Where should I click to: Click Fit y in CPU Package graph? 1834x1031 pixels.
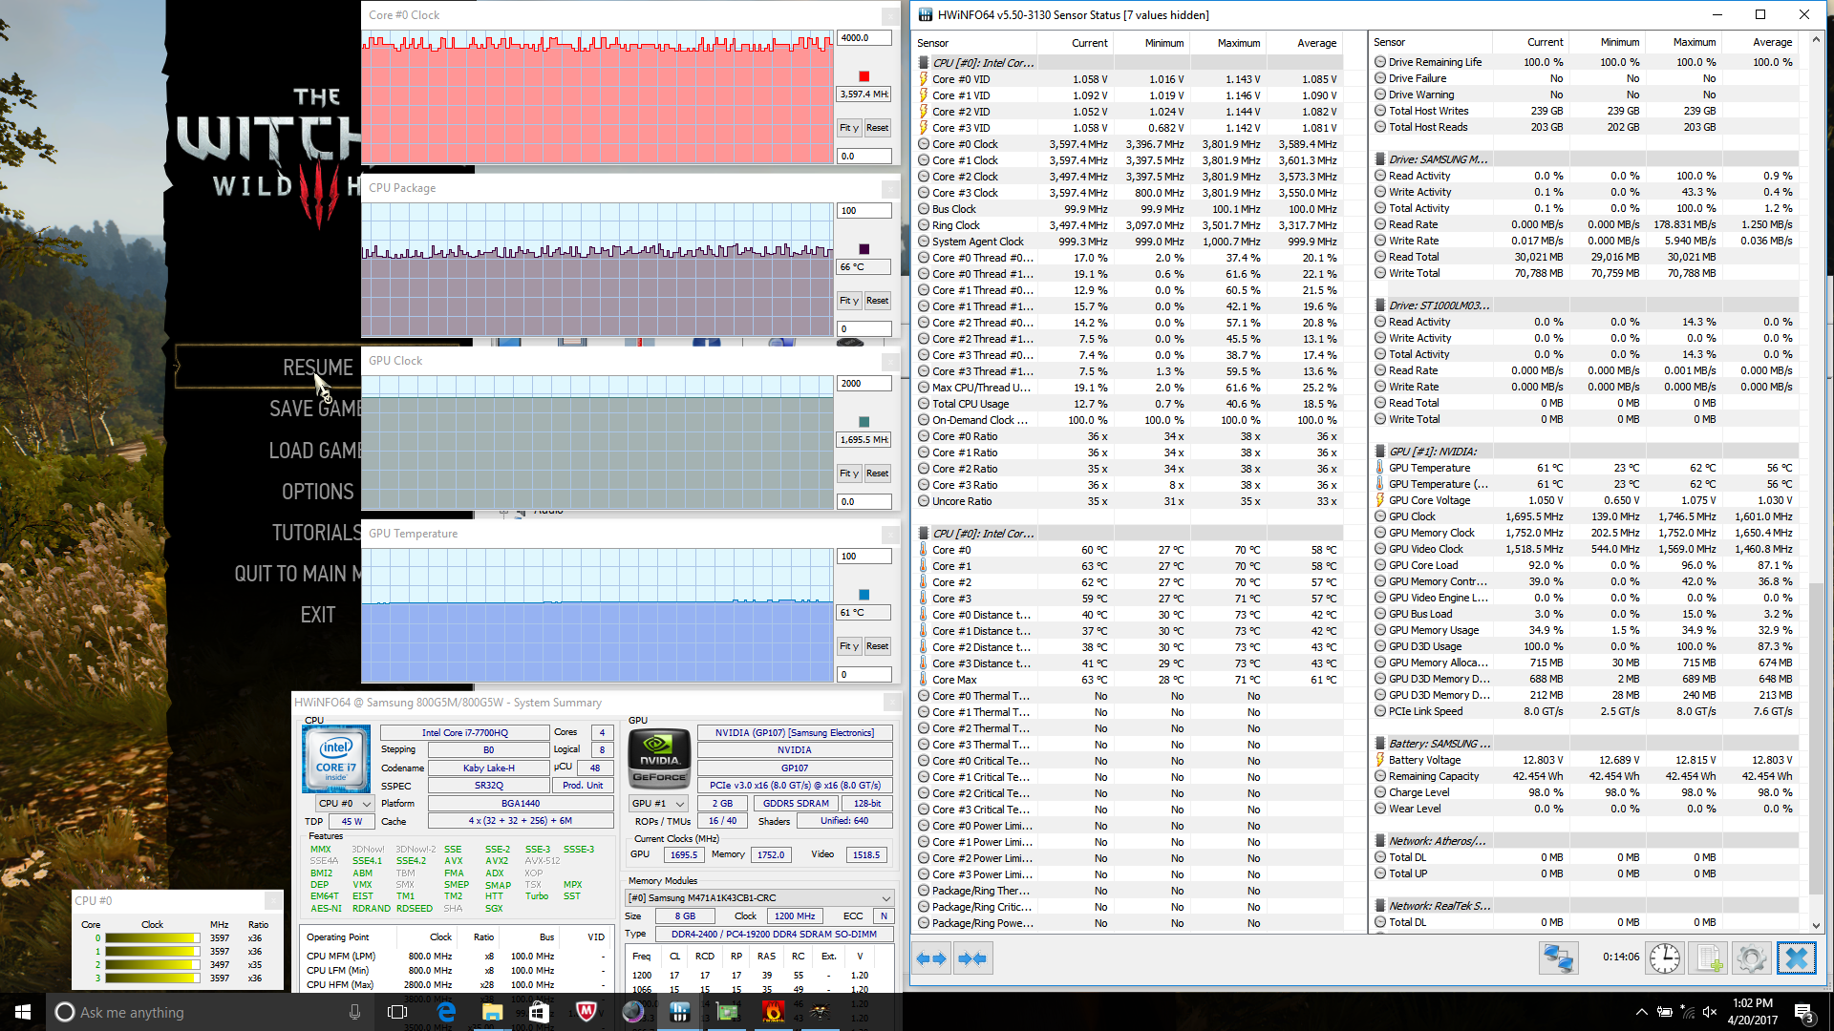[849, 301]
